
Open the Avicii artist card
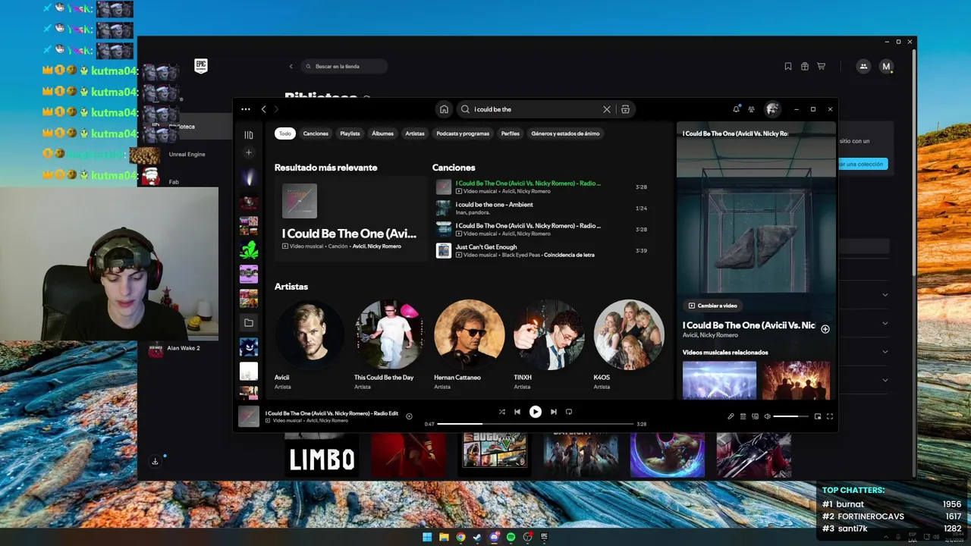(x=310, y=345)
